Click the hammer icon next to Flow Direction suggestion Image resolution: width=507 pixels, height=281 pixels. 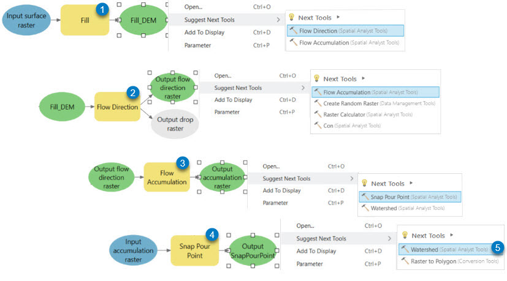tap(293, 30)
